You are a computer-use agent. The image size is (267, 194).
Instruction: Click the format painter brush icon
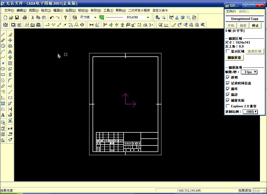click(x=10, y=140)
